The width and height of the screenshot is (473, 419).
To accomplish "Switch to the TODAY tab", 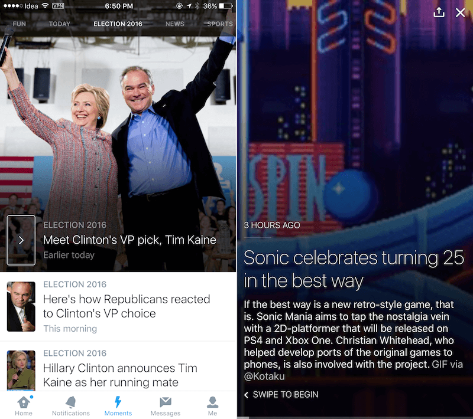I will [x=60, y=24].
